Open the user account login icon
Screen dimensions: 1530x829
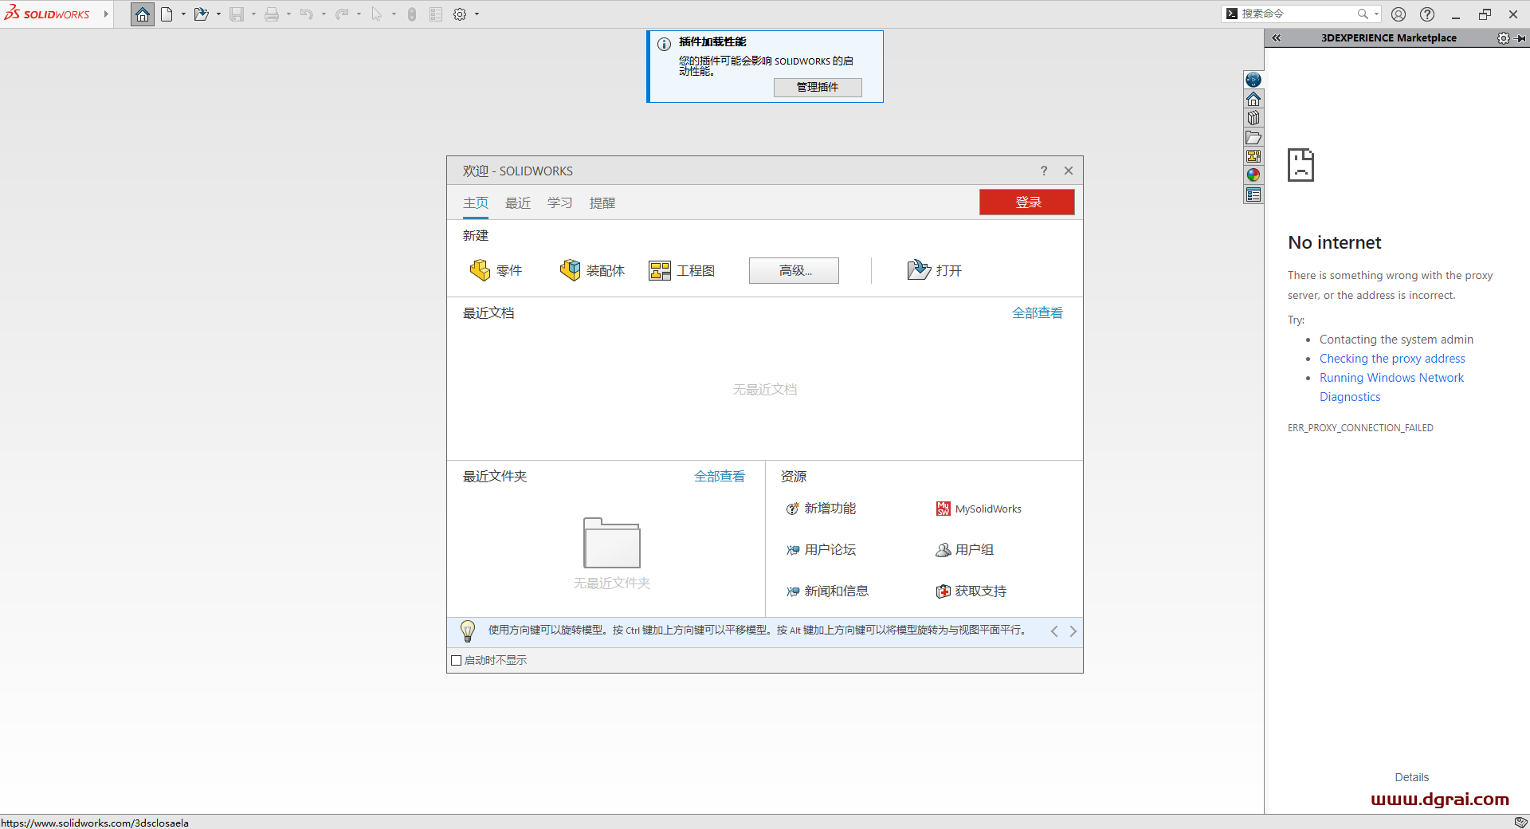coord(1399,14)
